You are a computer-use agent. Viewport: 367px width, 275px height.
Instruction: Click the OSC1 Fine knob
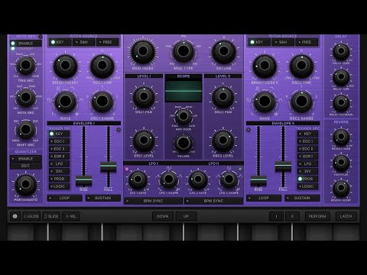(102, 66)
